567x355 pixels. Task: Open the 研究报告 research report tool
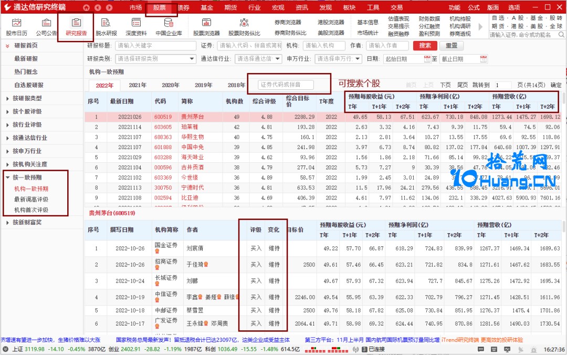pyautogui.click(x=76, y=27)
